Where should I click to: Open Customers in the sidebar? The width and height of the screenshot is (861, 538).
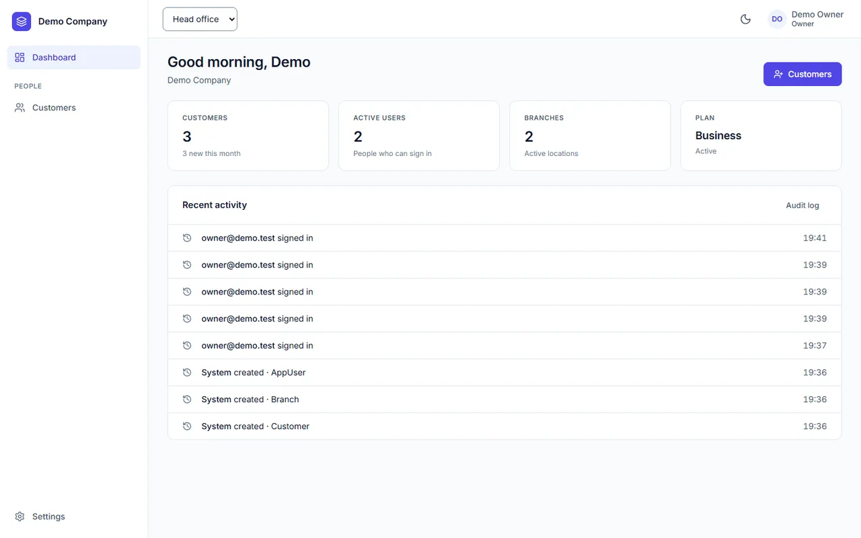click(x=74, y=108)
